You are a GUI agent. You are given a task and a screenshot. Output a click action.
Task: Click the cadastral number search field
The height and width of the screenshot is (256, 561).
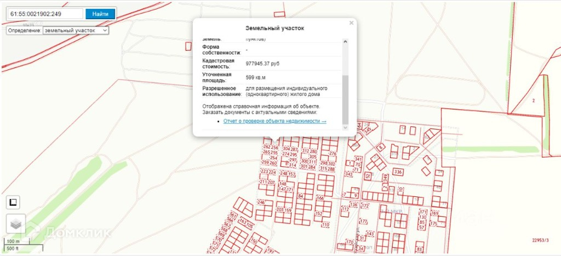pos(45,14)
